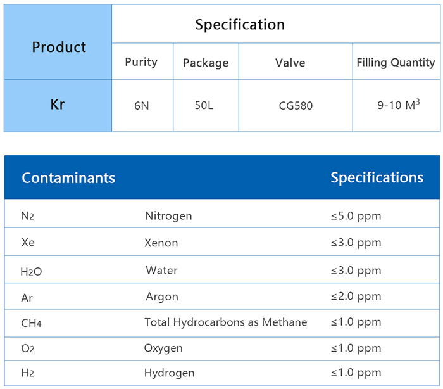Click the Oxygen row label

pyautogui.click(x=163, y=348)
